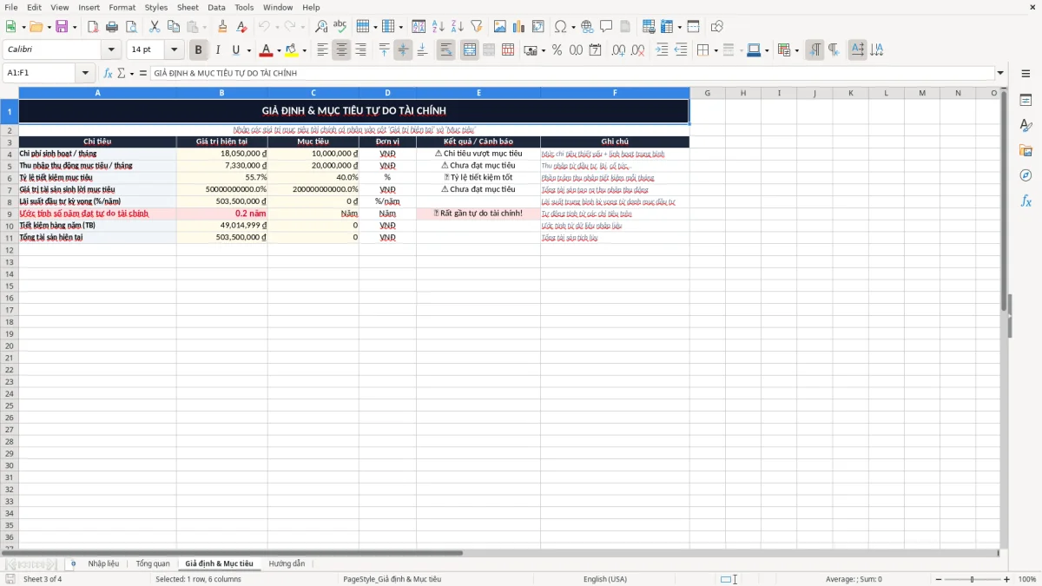This screenshot has width=1042, height=586.
Task: Toggle Center Vertically alignment
Action: pyautogui.click(x=403, y=50)
